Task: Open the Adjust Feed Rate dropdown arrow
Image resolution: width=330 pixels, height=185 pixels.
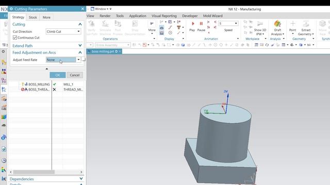Action: [78, 60]
